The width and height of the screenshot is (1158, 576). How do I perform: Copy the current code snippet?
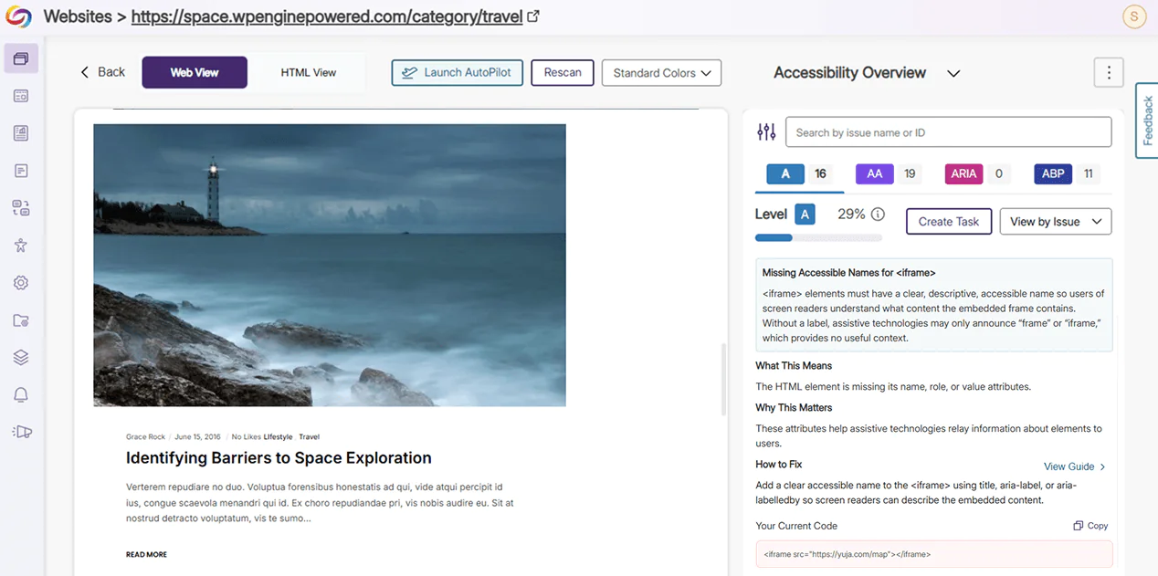(1090, 525)
